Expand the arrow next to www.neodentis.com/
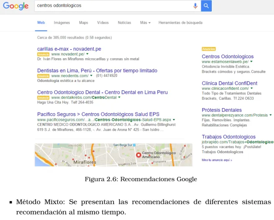 tap(91, 76)
